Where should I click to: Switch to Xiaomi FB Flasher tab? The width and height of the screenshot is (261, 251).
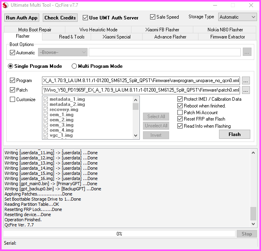162,30
